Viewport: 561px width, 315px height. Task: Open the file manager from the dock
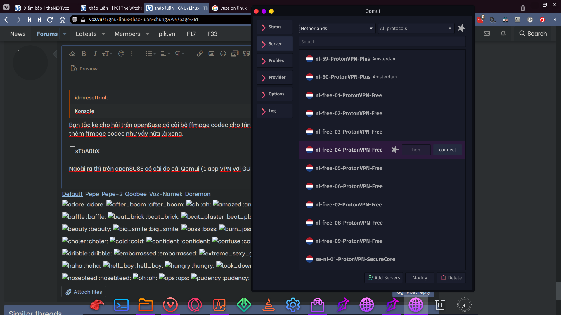click(x=146, y=305)
